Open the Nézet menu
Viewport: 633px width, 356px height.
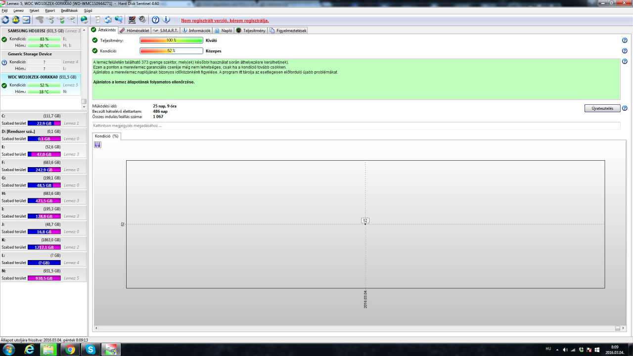[34, 10]
